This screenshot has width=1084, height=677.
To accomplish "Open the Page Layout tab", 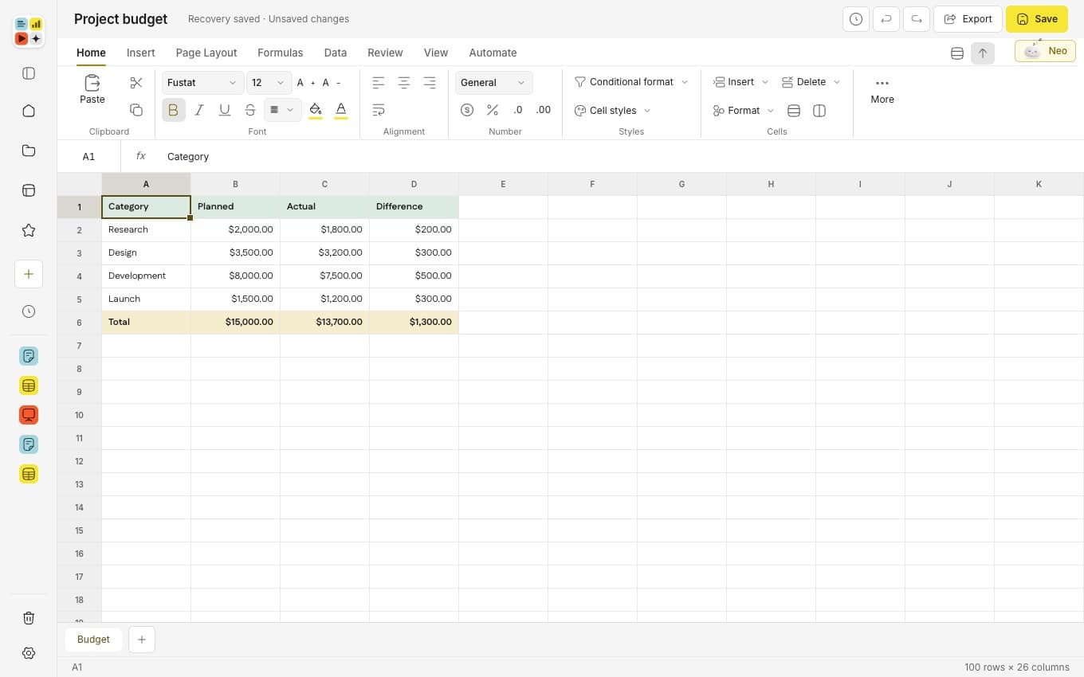I will pos(206,53).
